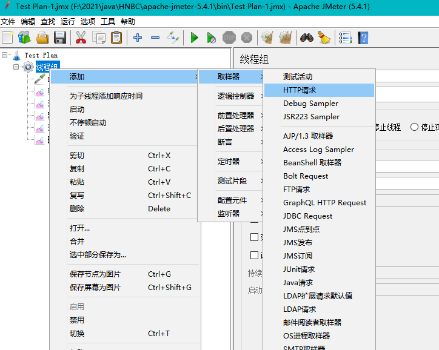This screenshot has height=350, width=439.
Task: Expand the 断言 submenu
Action: (x=231, y=142)
